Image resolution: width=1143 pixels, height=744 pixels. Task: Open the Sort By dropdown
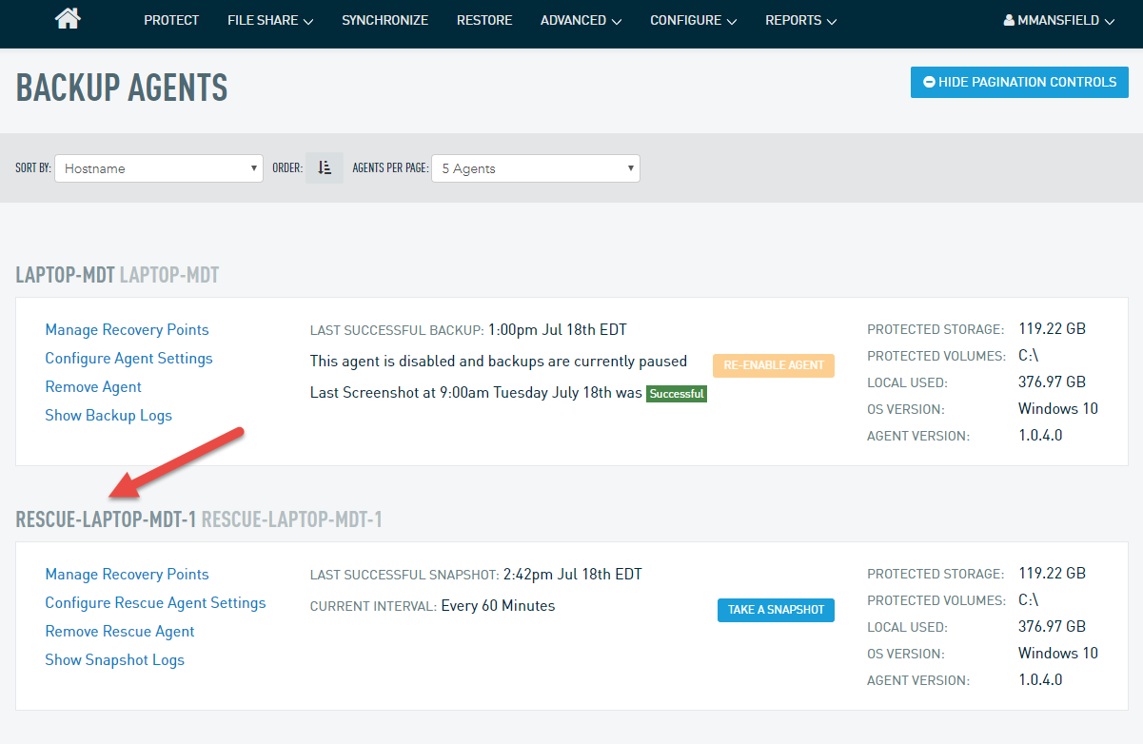(x=158, y=167)
